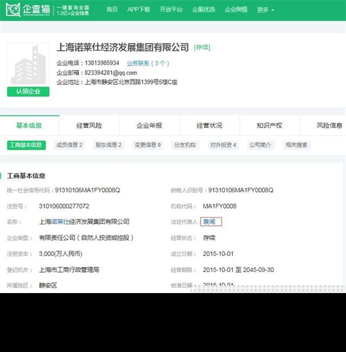This screenshot has height=352, width=346.
Task: Select the email 823394281@qq.com
Action: (x=111, y=73)
